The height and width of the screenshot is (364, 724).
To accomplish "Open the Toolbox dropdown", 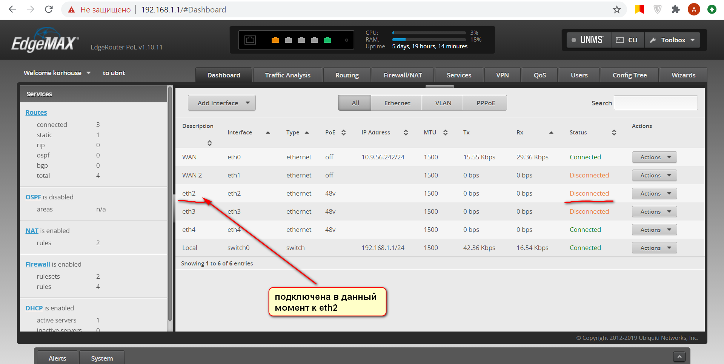I will coord(672,40).
